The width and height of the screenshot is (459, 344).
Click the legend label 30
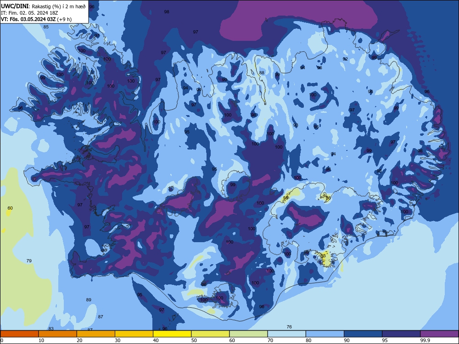click(118, 340)
